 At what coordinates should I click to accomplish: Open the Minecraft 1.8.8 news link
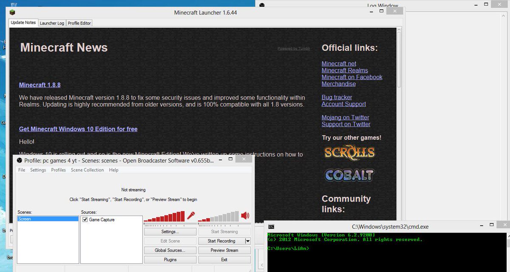40,85
